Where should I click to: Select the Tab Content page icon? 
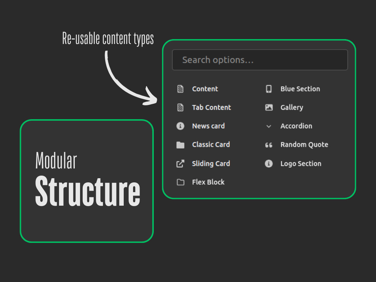click(180, 108)
